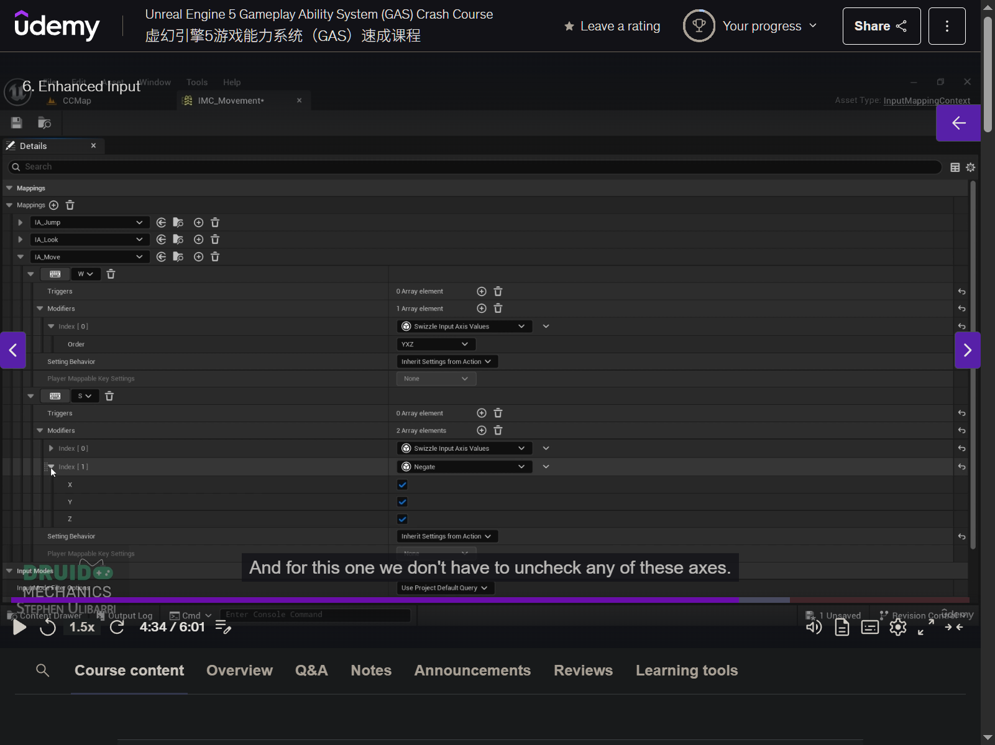This screenshot has width=995, height=745.
Task: Click Leave a rating
Action: (612, 26)
